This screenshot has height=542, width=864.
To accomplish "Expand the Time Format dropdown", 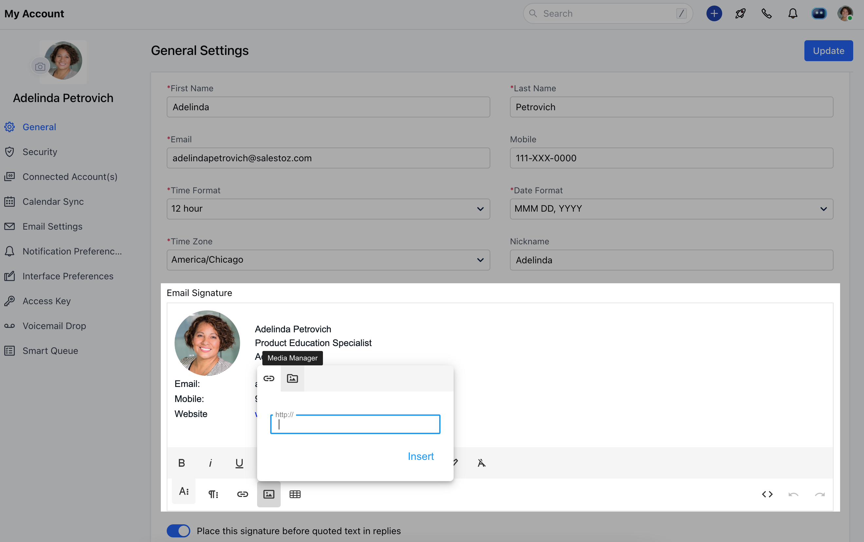I will (328, 209).
